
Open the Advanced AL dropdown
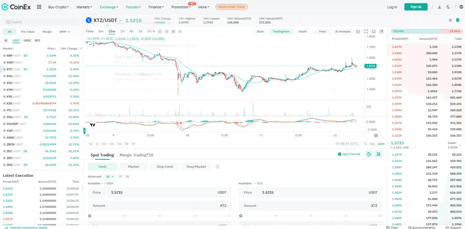click(110, 177)
